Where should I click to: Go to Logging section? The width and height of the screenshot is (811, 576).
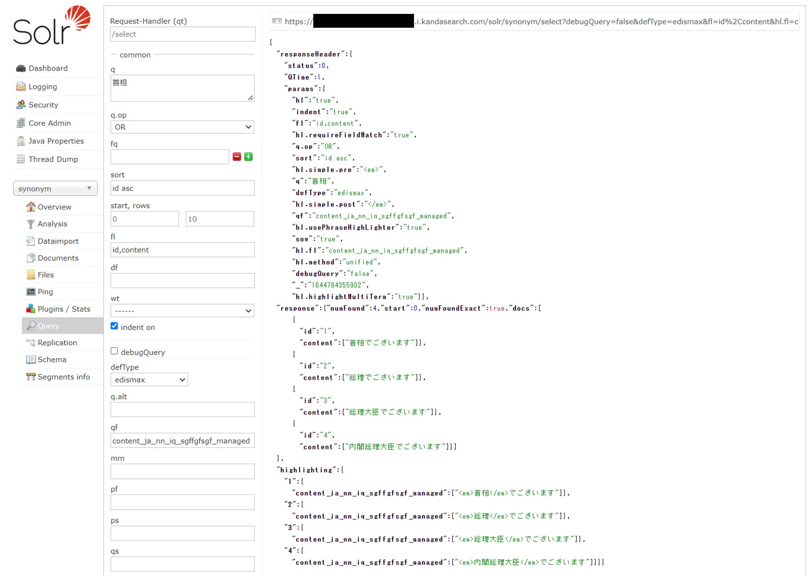[x=42, y=87]
